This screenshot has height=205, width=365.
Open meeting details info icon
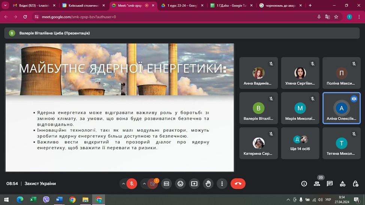304,184
